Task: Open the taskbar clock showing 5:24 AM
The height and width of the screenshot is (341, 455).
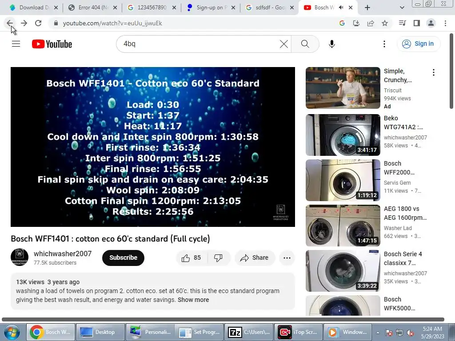Action: pyautogui.click(x=432, y=333)
